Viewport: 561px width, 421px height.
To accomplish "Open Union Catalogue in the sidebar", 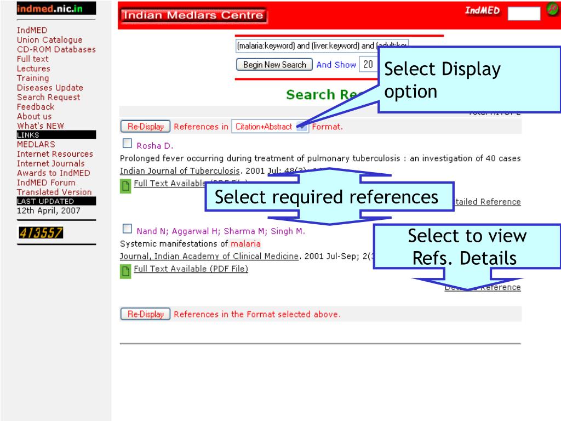I will 50,39.
